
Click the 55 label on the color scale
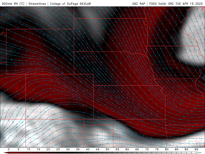point(117,149)
